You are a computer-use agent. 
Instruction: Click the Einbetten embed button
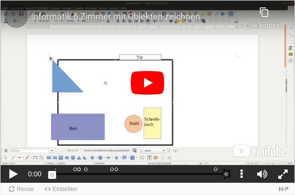tap(61, 189)
